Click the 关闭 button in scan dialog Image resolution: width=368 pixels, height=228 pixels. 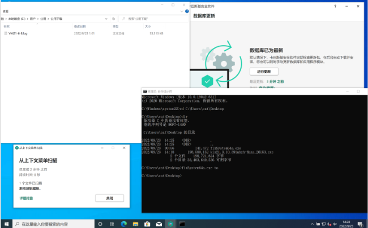coord(110,198)
